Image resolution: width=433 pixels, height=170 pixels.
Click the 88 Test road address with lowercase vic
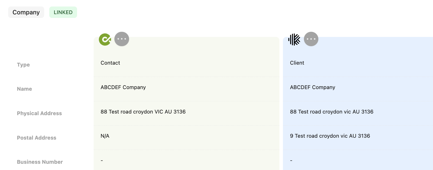[332, 112]
